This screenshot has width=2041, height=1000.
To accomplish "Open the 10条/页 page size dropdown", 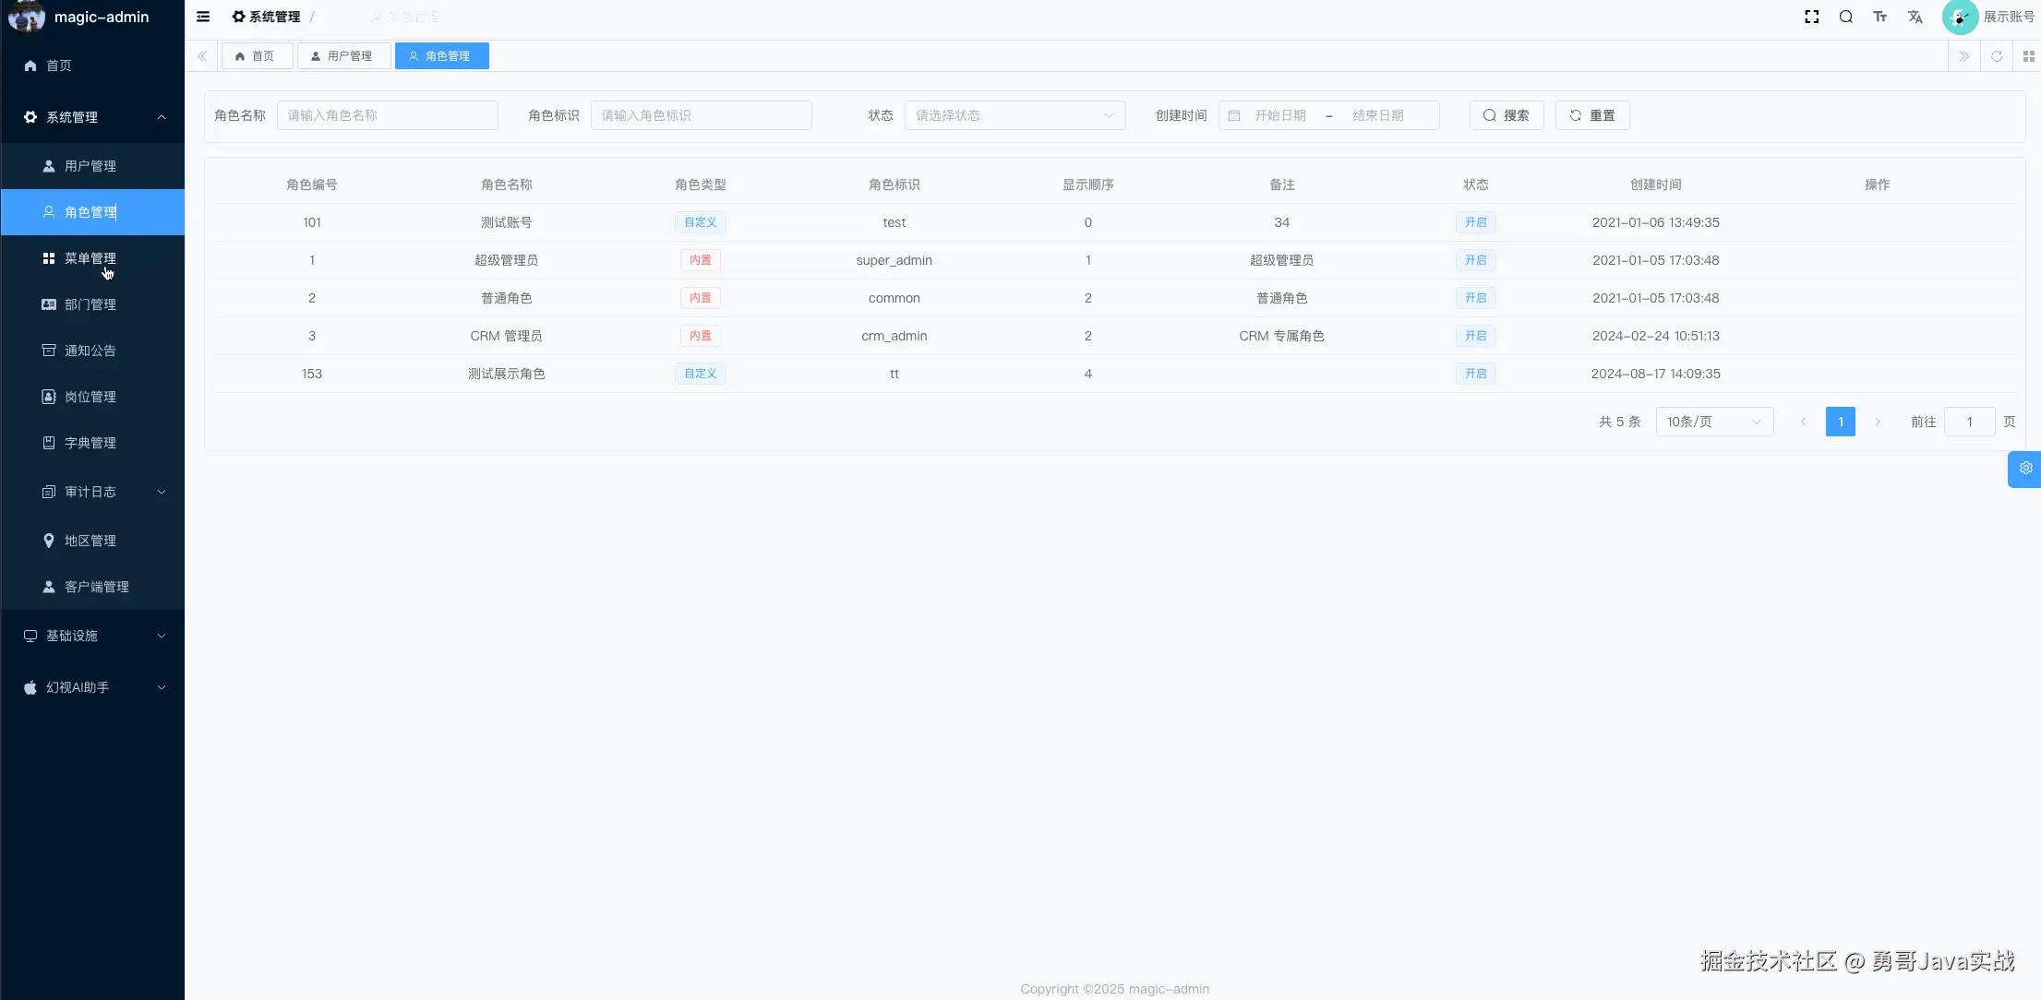I will coord(1713,422).
